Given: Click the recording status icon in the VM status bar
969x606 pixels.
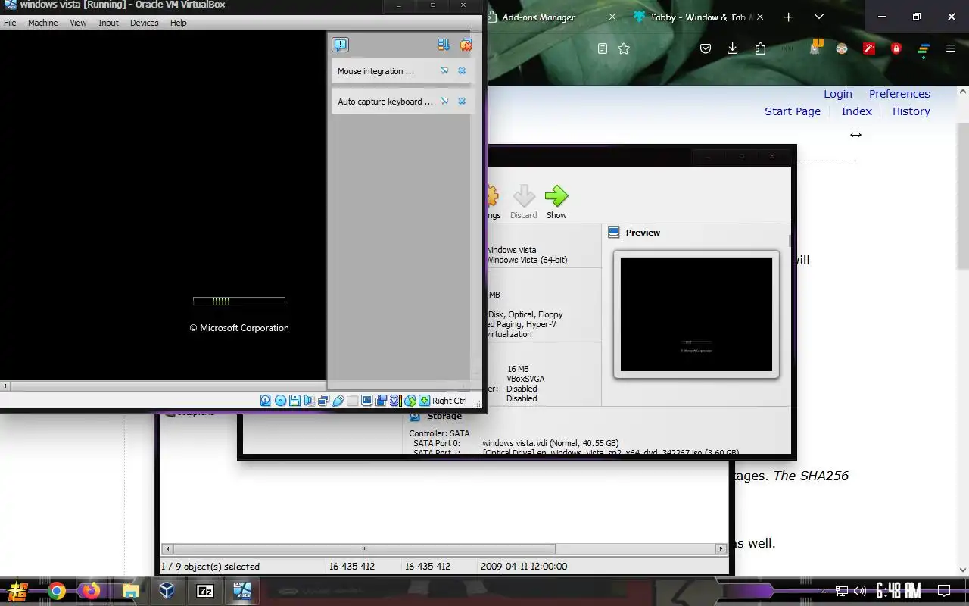Looking at the screenshot, I should (381, 401).
